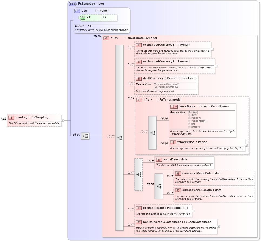Click 'The FX transaction with the earliest value date.'

[x=34, y=123]
